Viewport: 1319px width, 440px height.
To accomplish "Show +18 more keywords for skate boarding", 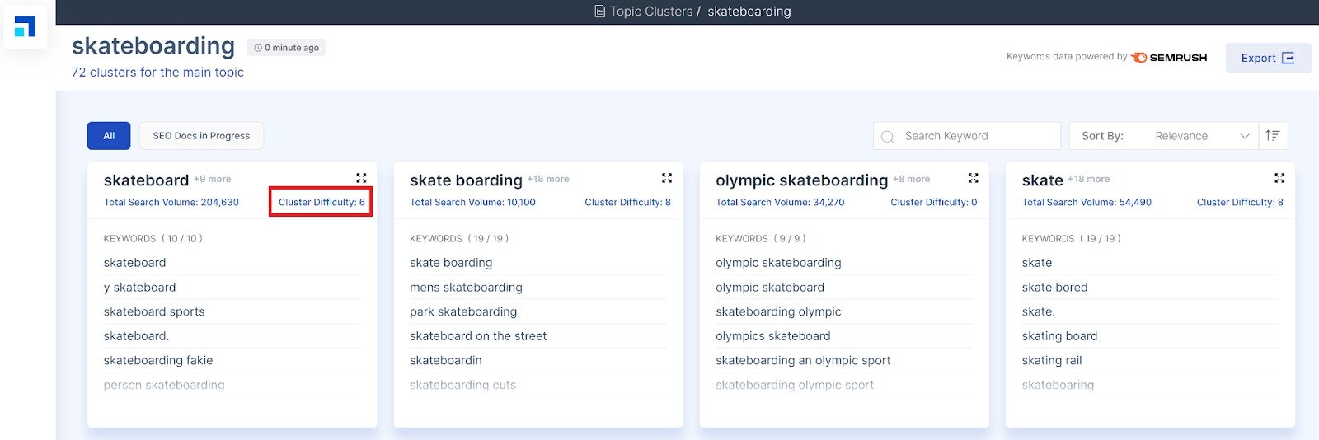I will pos(548,179).
